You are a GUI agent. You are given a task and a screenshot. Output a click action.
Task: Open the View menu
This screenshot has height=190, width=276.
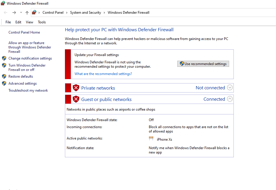coord(29,22)
